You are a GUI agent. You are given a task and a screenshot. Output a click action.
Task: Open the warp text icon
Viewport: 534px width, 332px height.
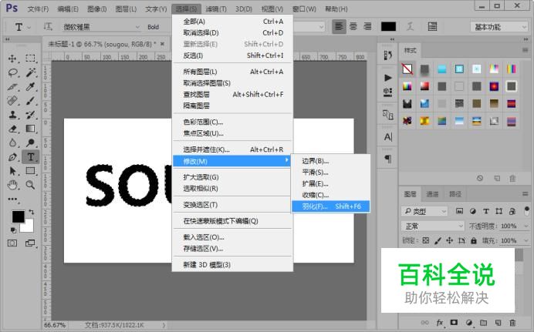pyautogui.click(x=411, y=26)
